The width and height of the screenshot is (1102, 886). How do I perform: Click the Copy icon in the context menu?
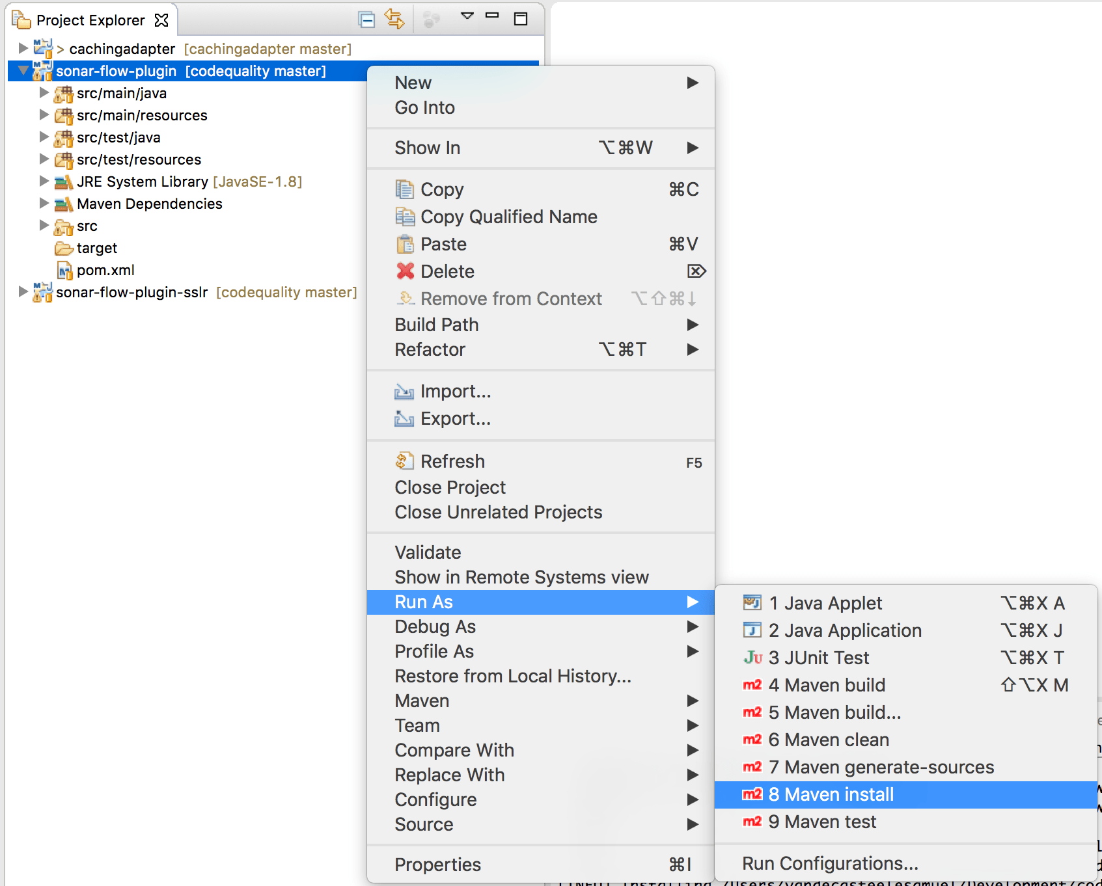405,189
